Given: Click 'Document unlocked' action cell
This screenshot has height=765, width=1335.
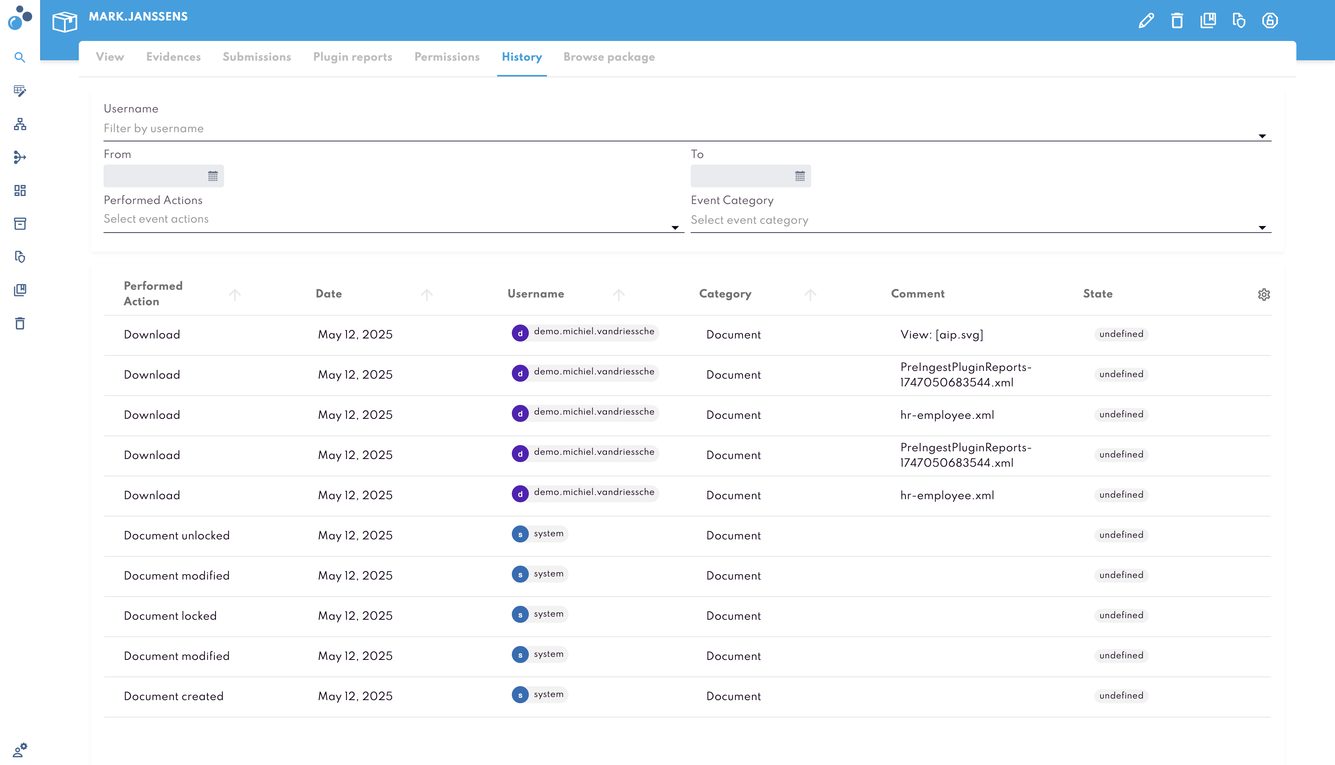Looking at the screenshot, I should 177,535.
